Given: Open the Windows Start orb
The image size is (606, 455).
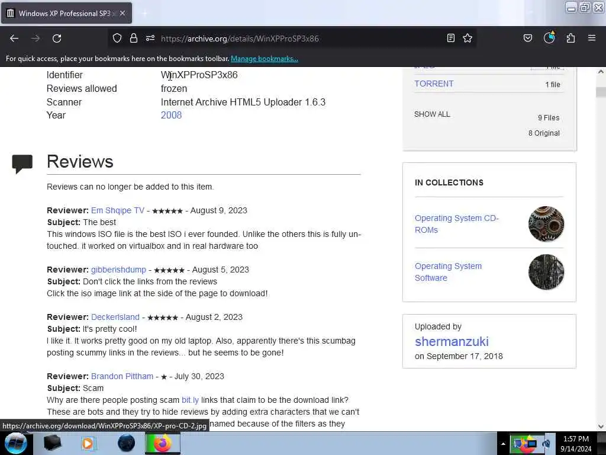Looking at the screenshot, I should point(15,443).
